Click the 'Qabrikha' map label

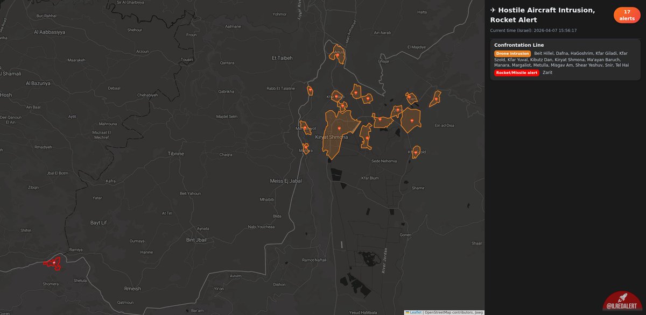[x=226, y=91]
